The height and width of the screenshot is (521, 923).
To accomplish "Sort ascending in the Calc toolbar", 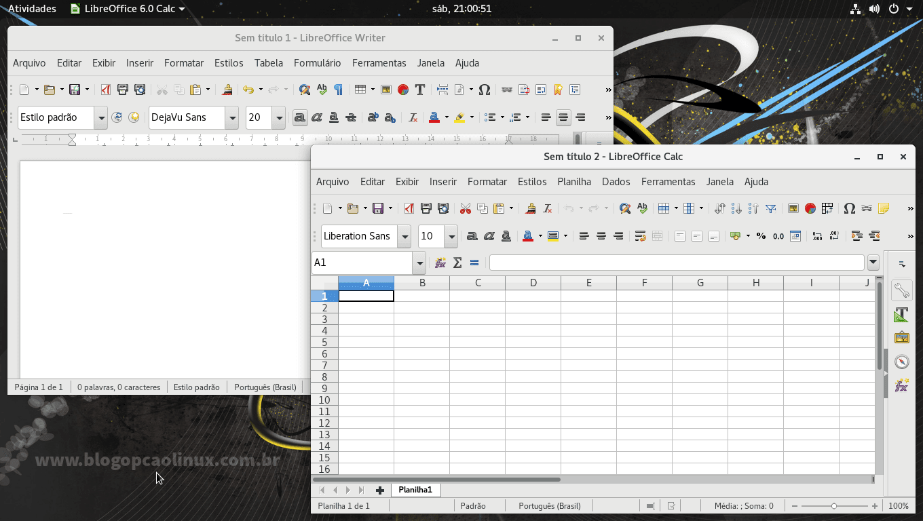I will tap(736, 208).
